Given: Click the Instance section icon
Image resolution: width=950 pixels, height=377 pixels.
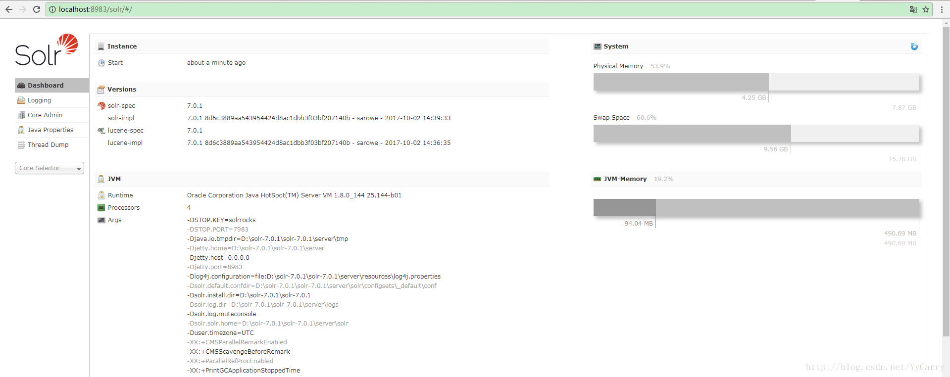Looking at the screenshot, I should pos(101,47).
